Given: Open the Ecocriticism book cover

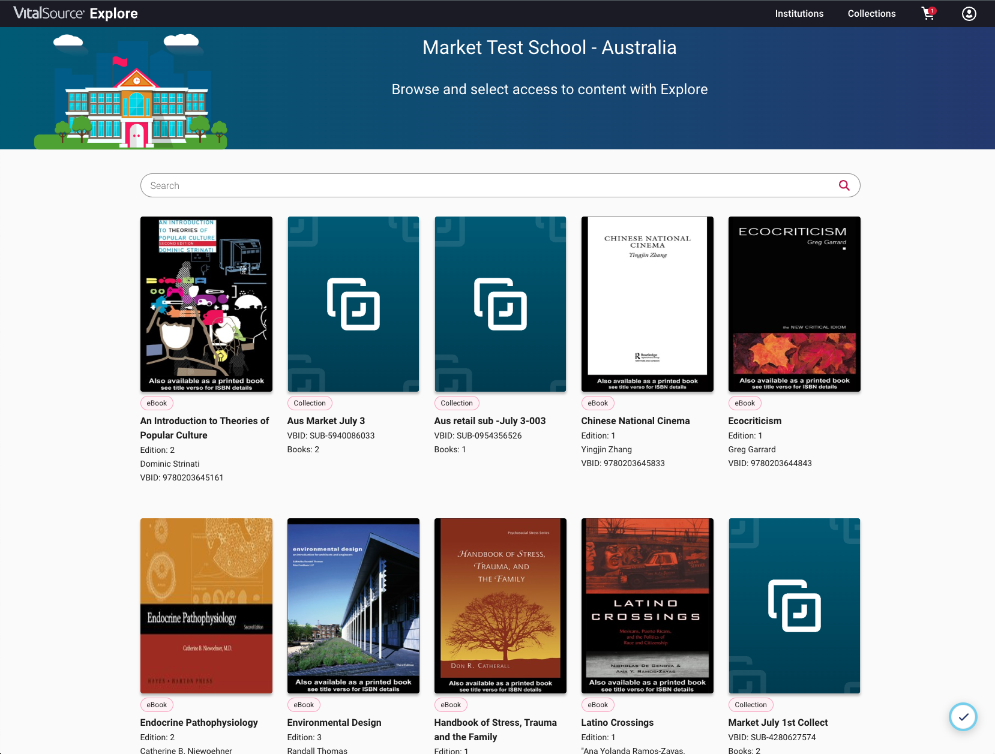Looking at the screenshot, I should pyautogui.click(x=795, y=304).
